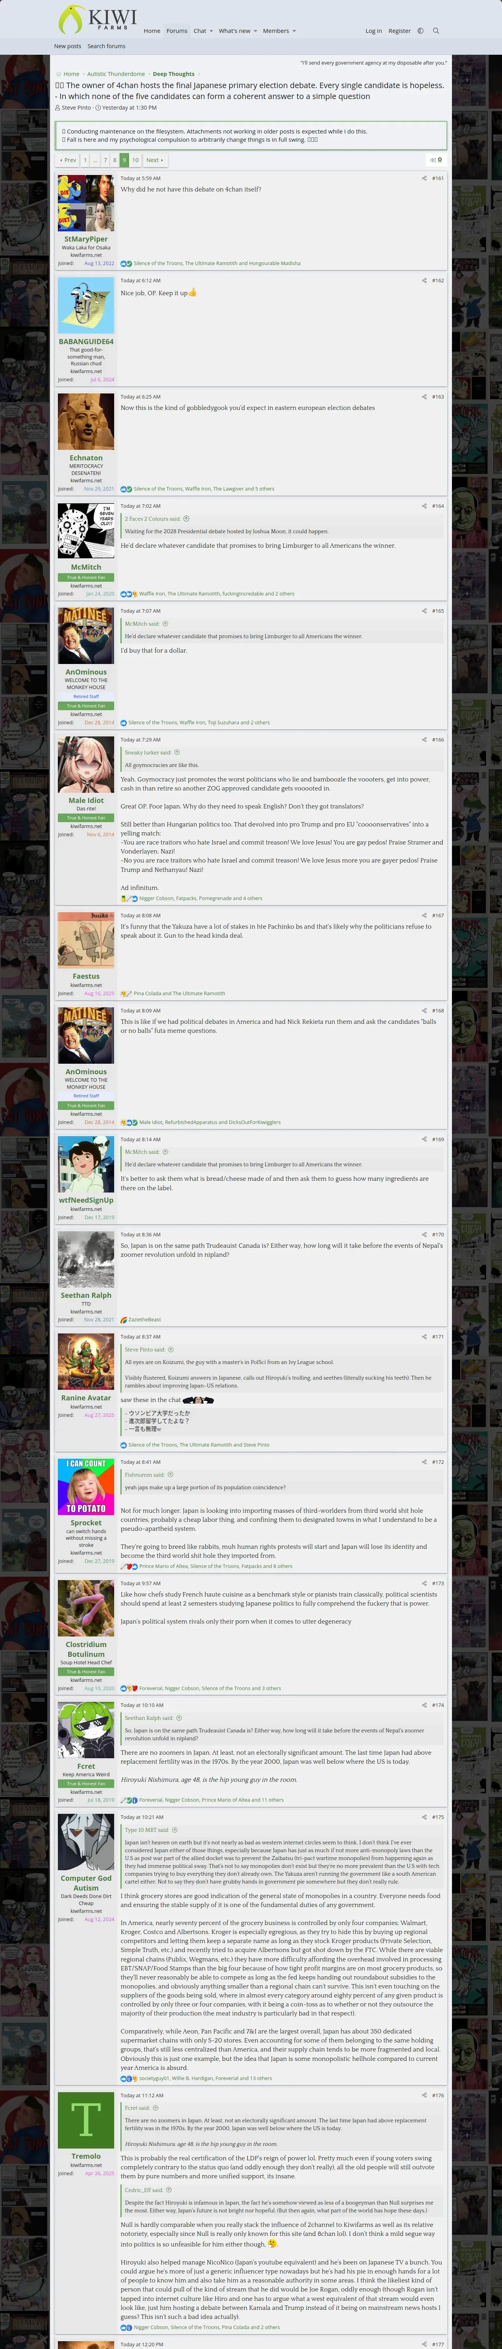Click reaction icons under Faestus's post
The image size is (502, 2349).
pos(127,994)
